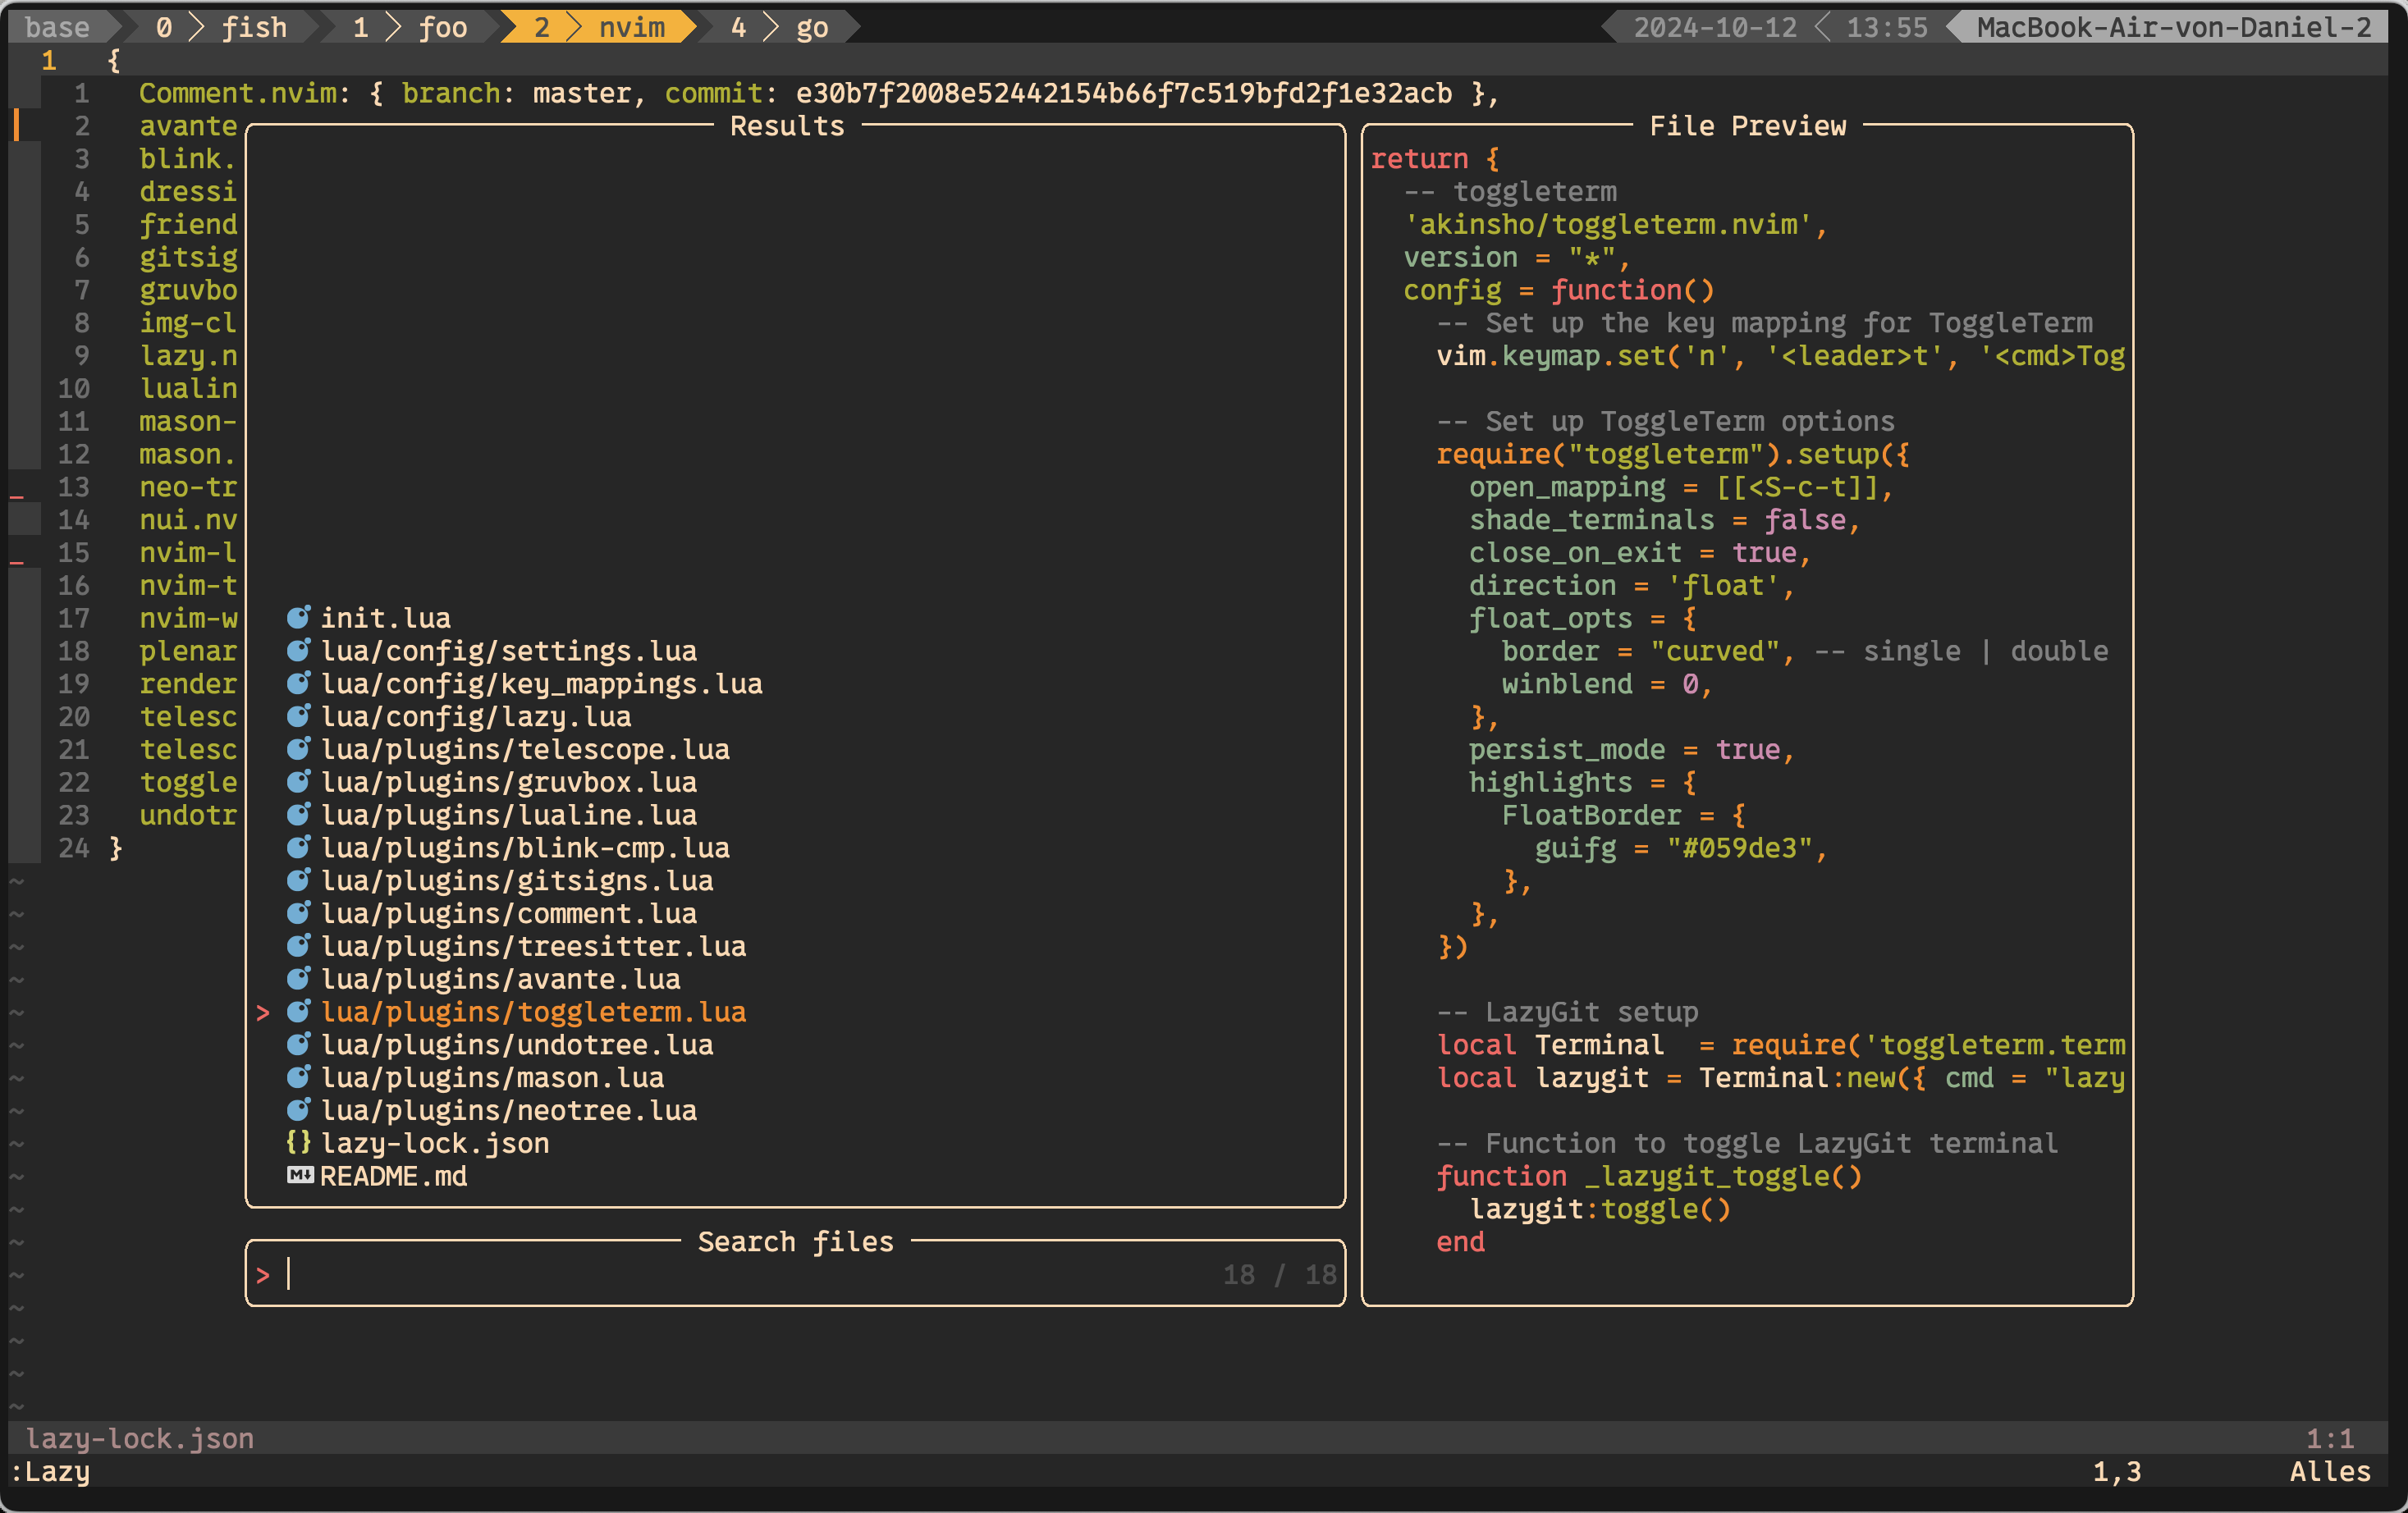Viewport: 2408px width, 1513px height.
Task: Click the Lua icon beside lua/plugins/gitsigns.lua
Action: pos(298,881)
